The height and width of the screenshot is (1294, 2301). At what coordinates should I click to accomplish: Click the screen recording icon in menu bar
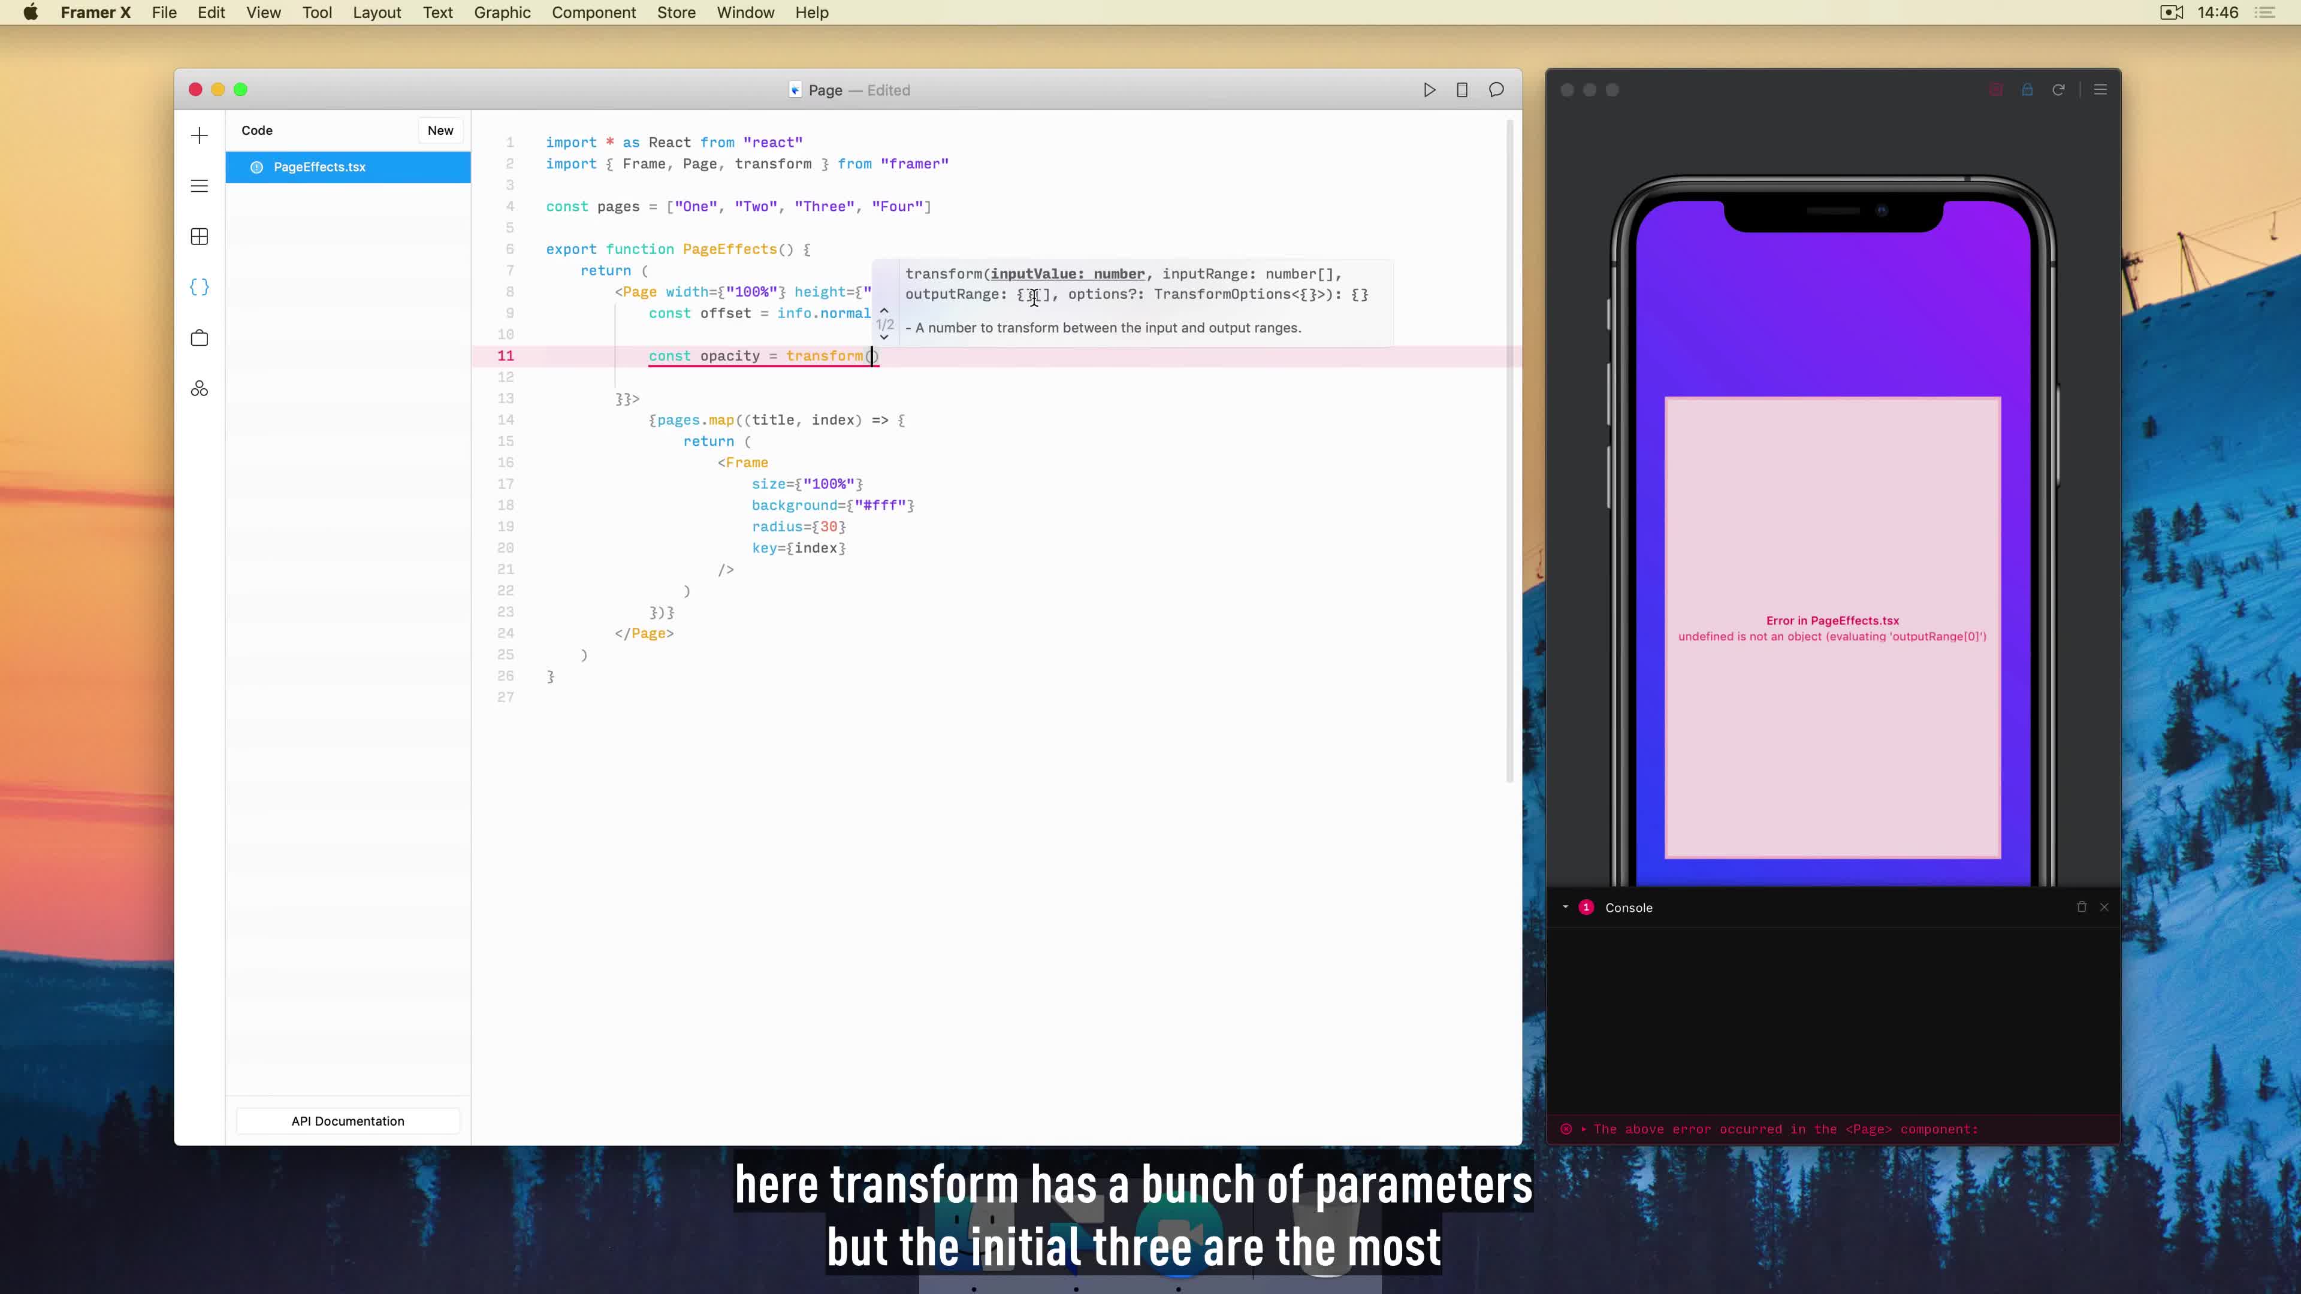2172,13
